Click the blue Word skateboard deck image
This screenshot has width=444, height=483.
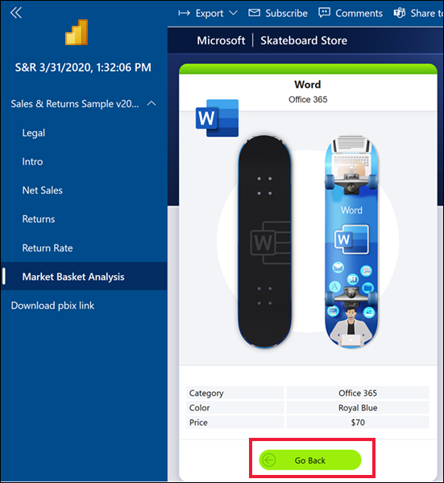pyautogui.click(x=351, y=242)
